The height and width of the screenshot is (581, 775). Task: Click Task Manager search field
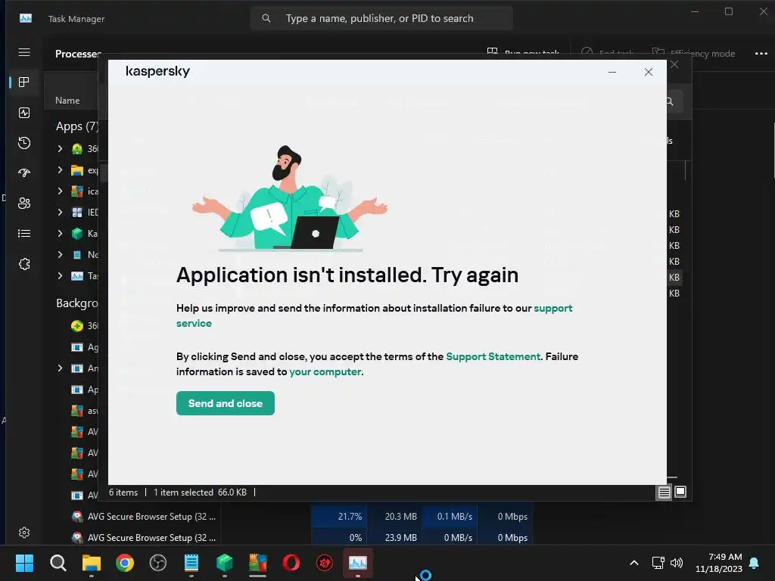point(381,18)
